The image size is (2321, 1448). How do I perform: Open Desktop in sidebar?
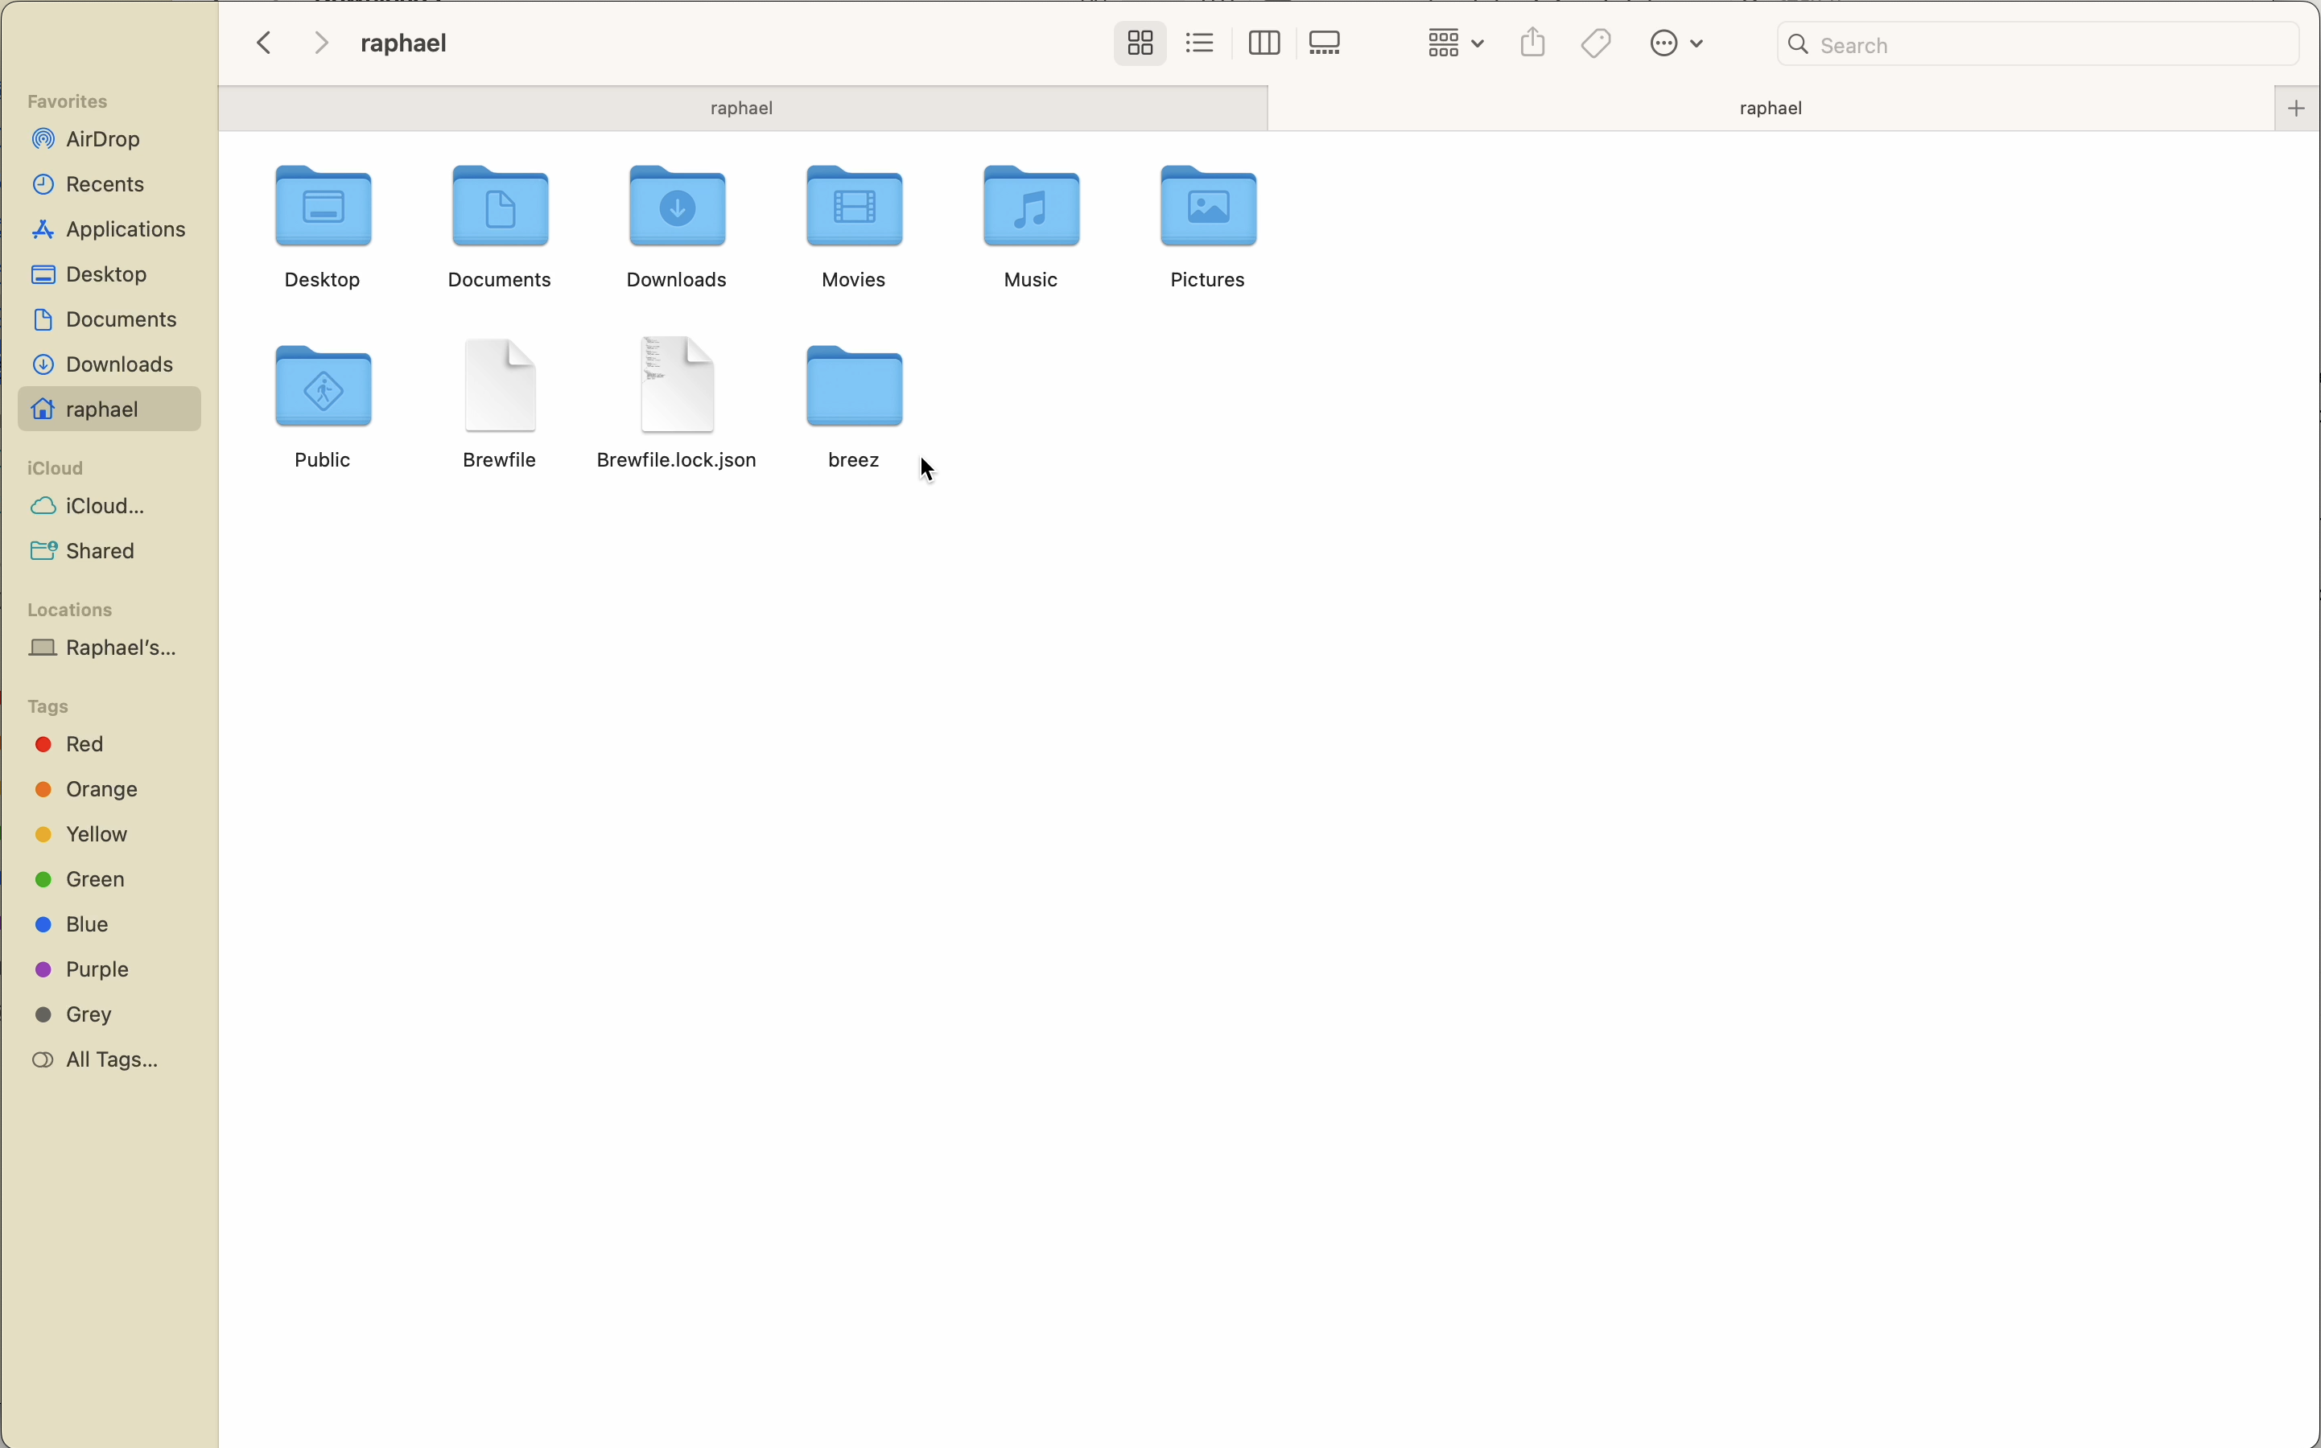[x=109, y=275]
